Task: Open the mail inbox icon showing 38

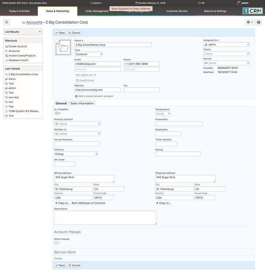Action: (199, 3)
